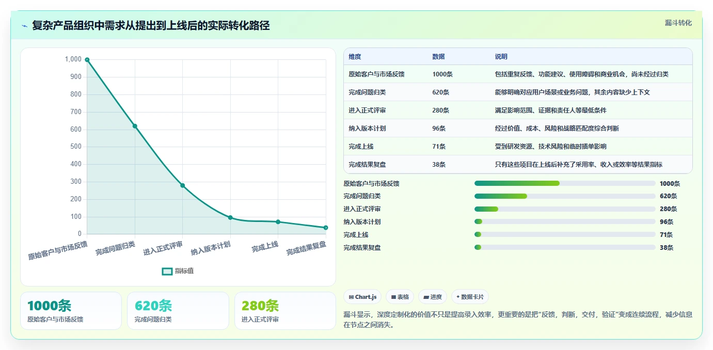The height and width of the screenshot is (350, 713).
Task: Click the description starting 包括重复反馈
Action: (x=581, y=74)
